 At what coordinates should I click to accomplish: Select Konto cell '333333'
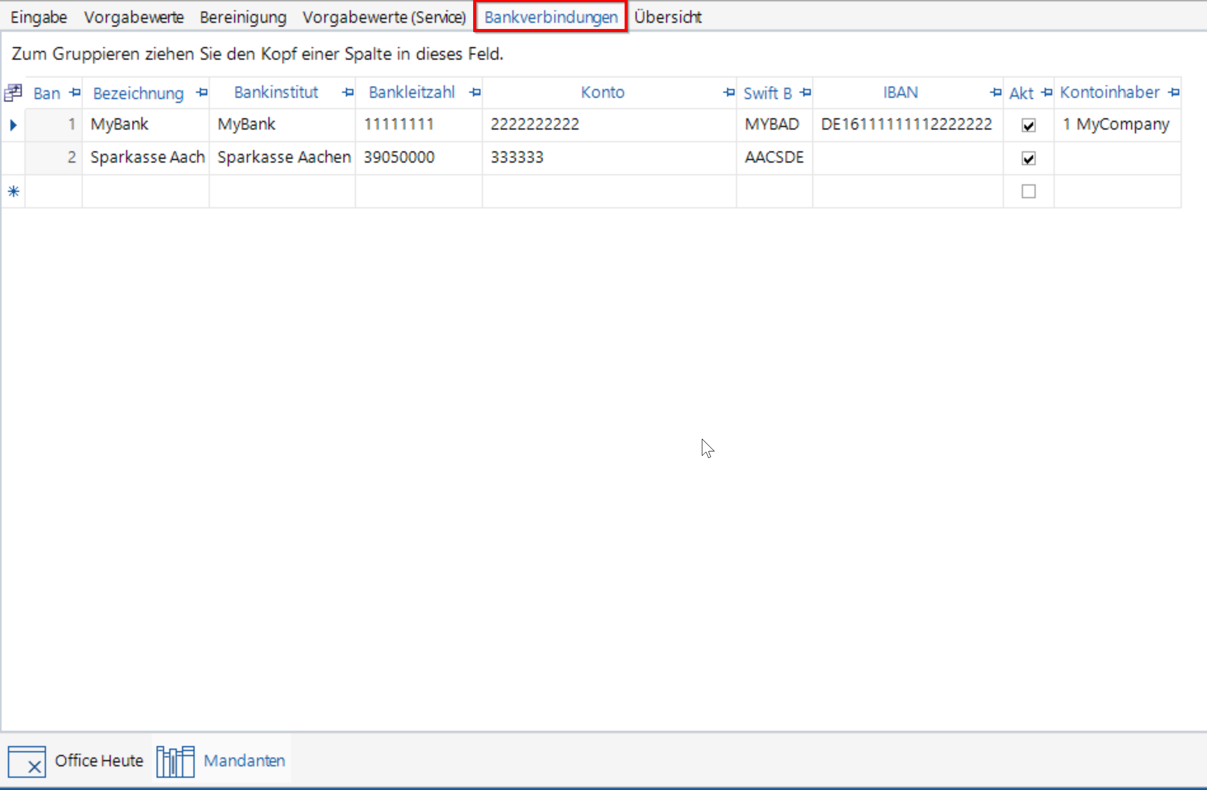click(610, 158)
